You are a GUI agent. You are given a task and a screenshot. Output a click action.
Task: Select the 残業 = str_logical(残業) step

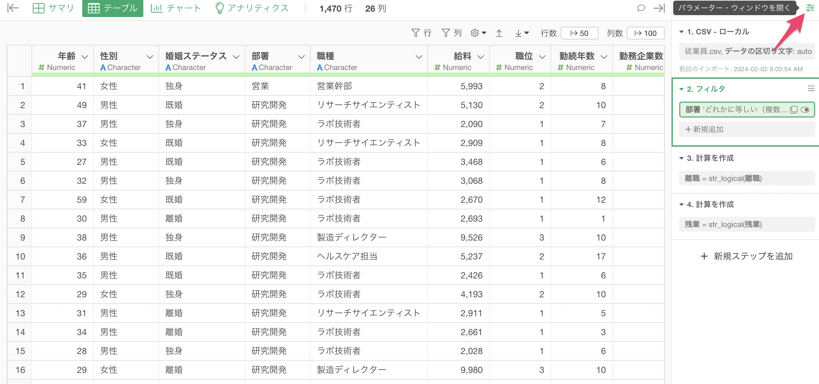pos(747,224)
